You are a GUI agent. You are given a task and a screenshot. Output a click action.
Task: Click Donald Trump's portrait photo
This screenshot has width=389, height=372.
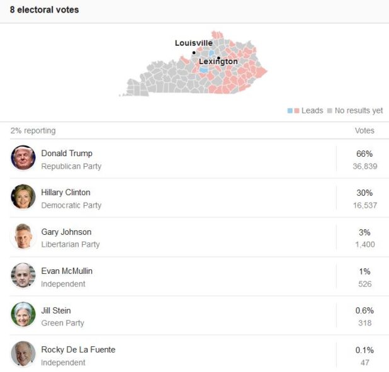23,158
